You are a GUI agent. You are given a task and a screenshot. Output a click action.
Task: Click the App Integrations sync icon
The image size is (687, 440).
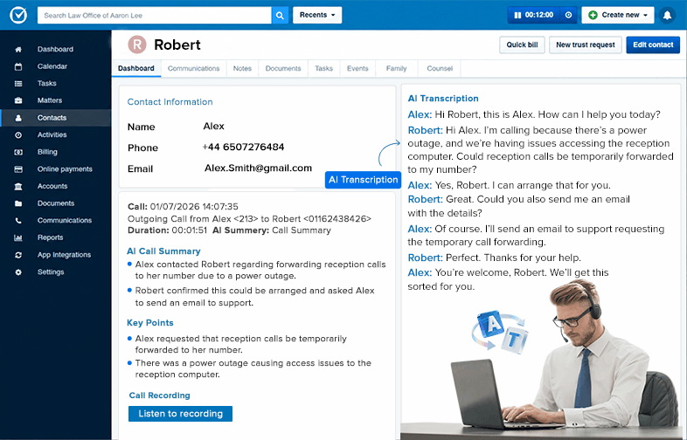point(18,255)
